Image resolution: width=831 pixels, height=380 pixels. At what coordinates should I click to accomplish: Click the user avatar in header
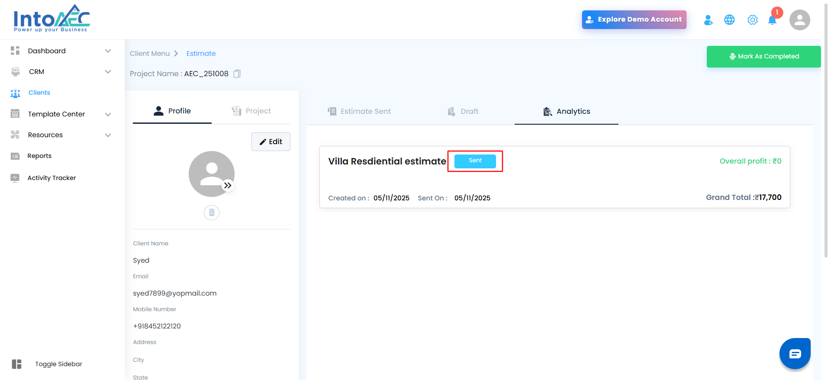coord(799,20)
